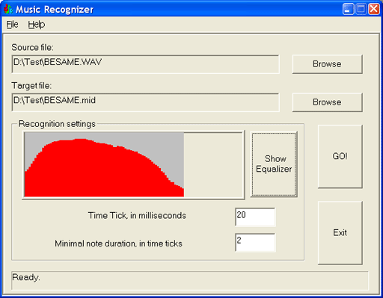Click the Recognition settings group label
The image size is (383, 298).
pyautogui.click(x=57, y=124)
